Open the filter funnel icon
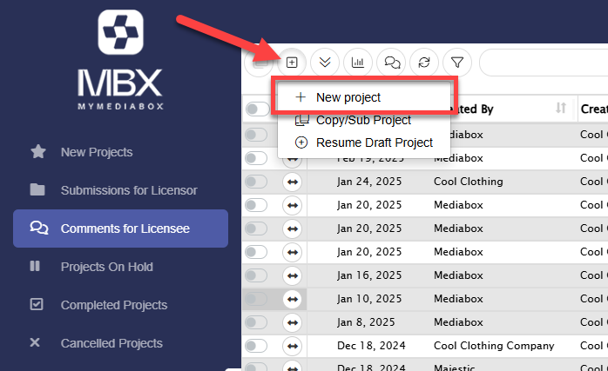Viewport: 608px width, 371px height. [x=457, y=63]
